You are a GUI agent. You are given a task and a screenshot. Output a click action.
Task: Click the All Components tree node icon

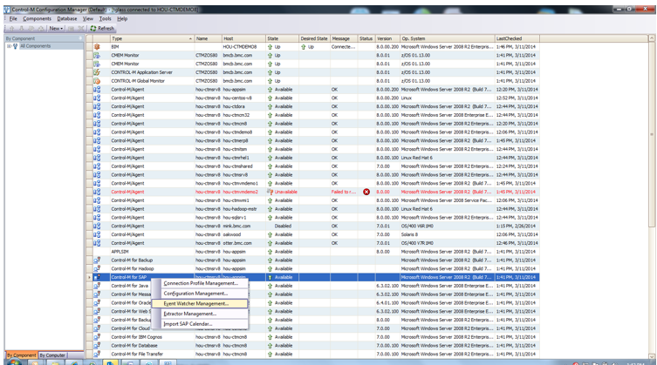point(16,46)
